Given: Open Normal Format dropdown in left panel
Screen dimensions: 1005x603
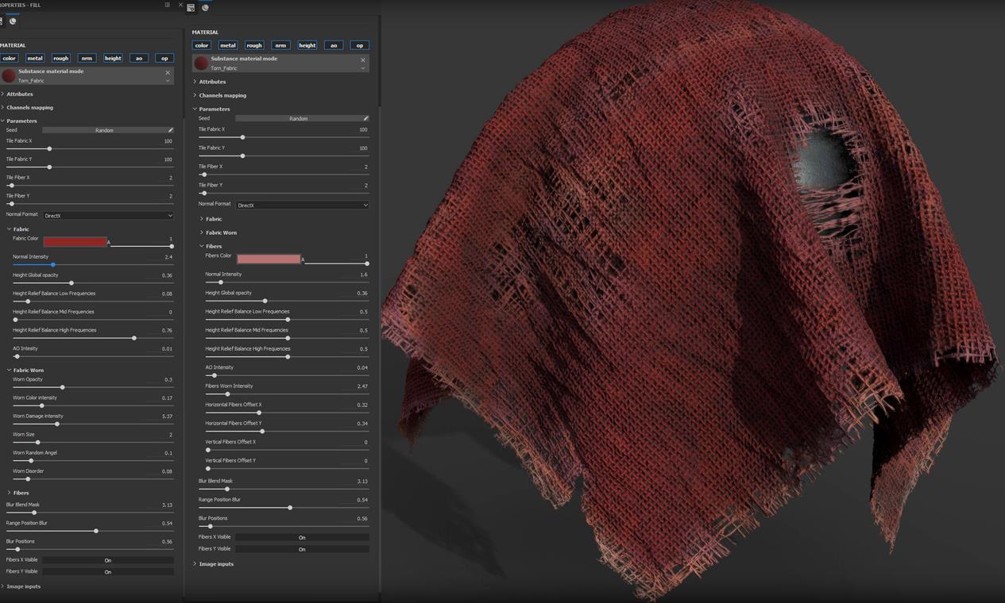Looking at the screenshot, I should point(108,216).
